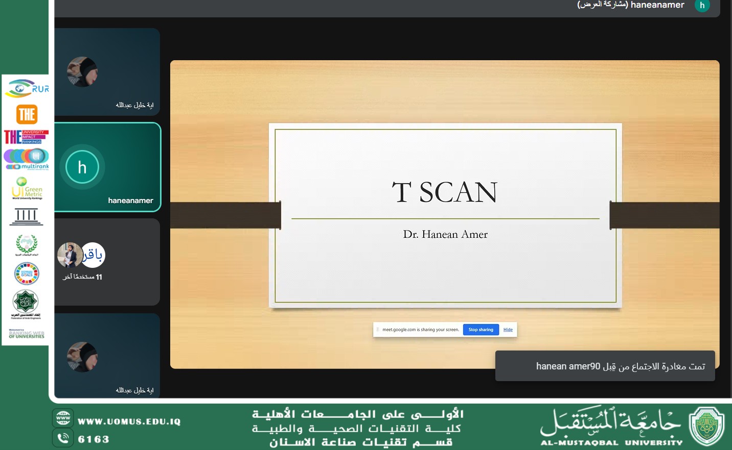
Task: Select the haneanamer participant tile
Action: click(x=107, y=167)
